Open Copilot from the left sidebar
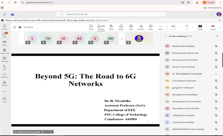 tap(4, 83)
